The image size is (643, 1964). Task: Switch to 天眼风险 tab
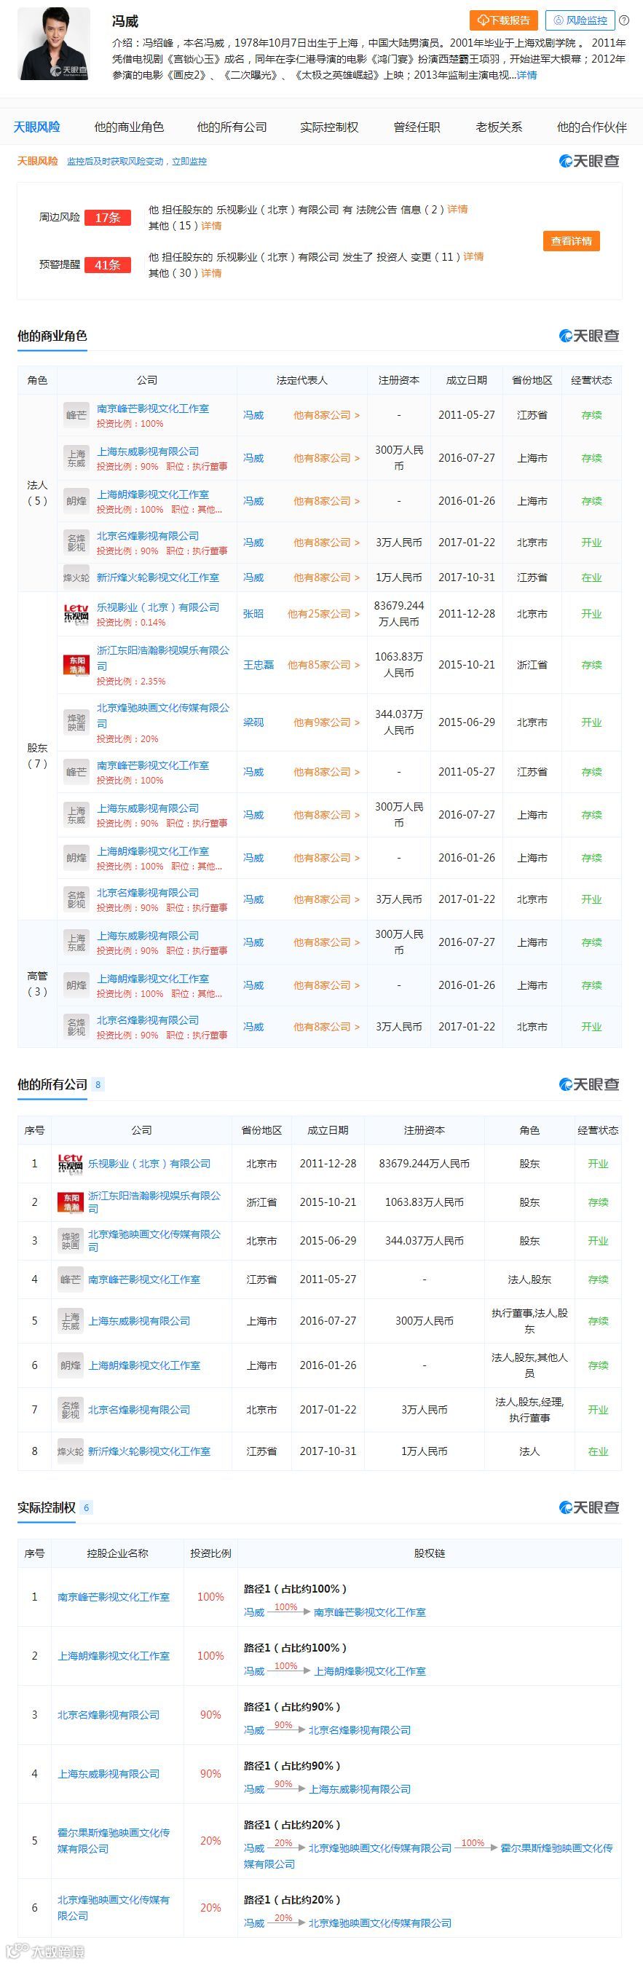[36, 127]
